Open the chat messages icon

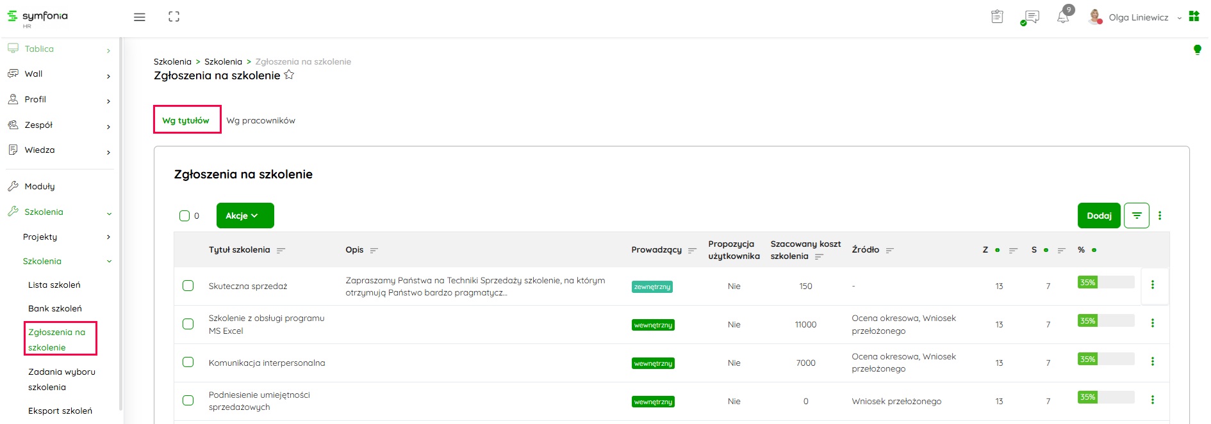point(1031,17)
